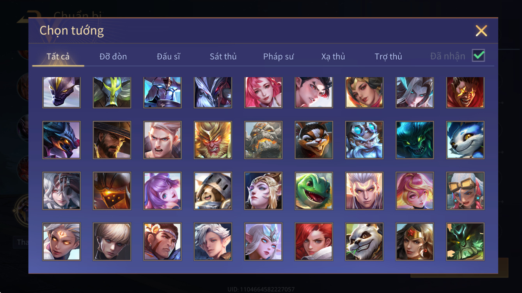Select the lava rock golem hero

(263, 140)
